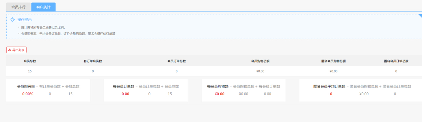Click the tip line 统计商城所有会员消费记录比例
The height and width of the screenshot is (122, 422).
pos(43,28)
